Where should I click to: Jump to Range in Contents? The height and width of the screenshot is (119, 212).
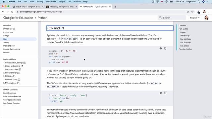tap(183, 32)
